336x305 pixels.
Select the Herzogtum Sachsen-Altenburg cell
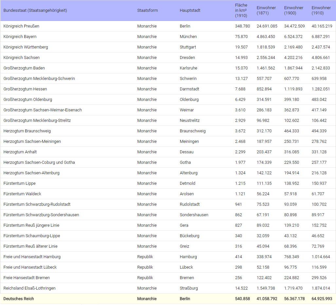[31, 173]
